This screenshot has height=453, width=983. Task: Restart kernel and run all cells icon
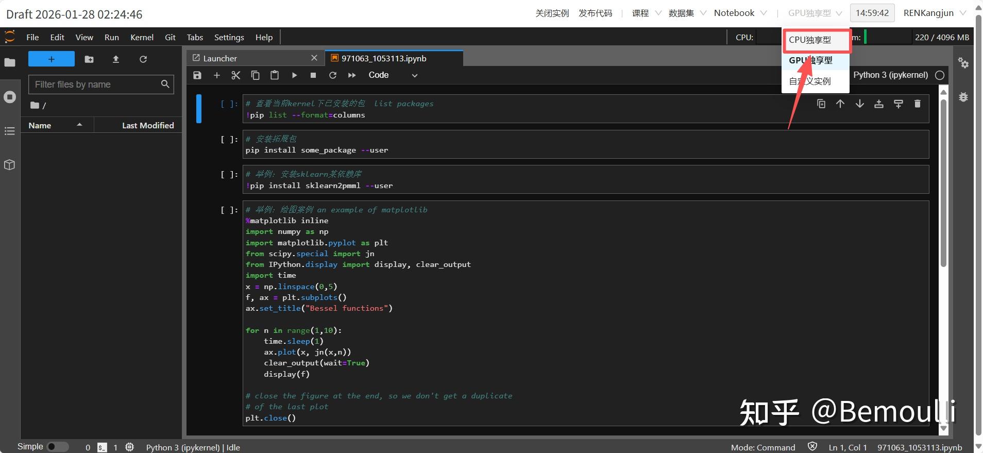(352, 75)
